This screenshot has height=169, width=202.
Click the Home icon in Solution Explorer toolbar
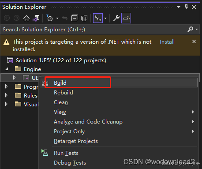pyautogui.click(x=26, y=18)
